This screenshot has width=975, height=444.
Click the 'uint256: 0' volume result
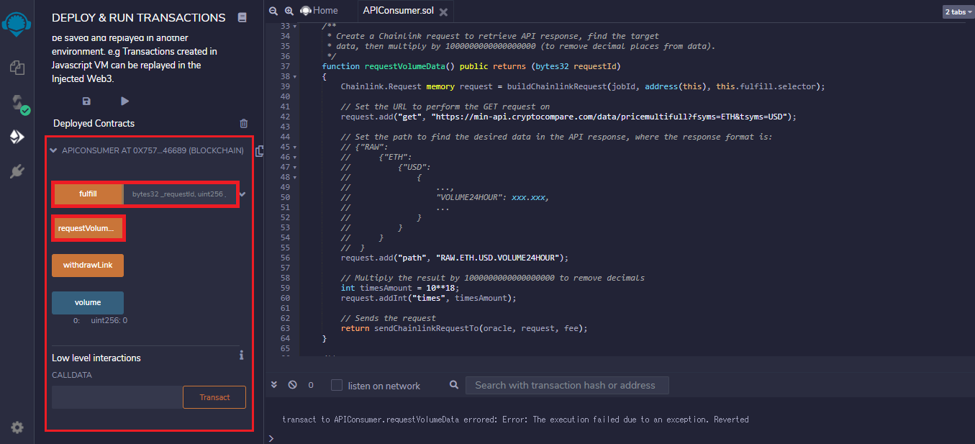[109, 320]
